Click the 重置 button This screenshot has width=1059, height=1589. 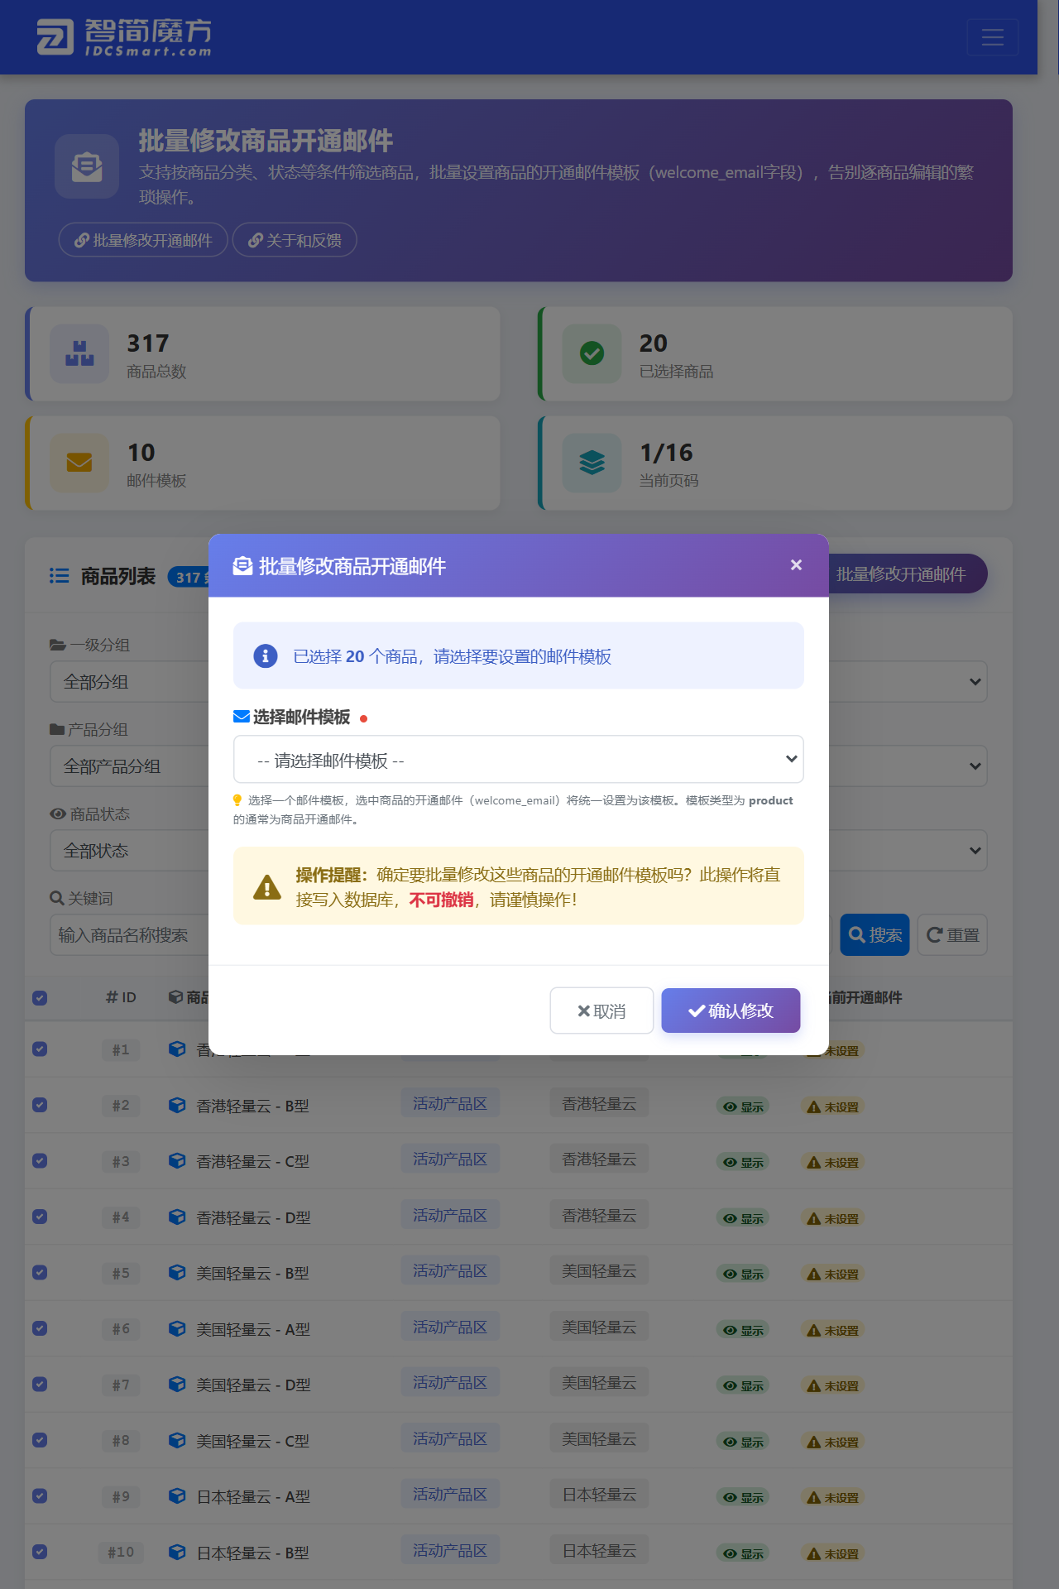point(952,935)
